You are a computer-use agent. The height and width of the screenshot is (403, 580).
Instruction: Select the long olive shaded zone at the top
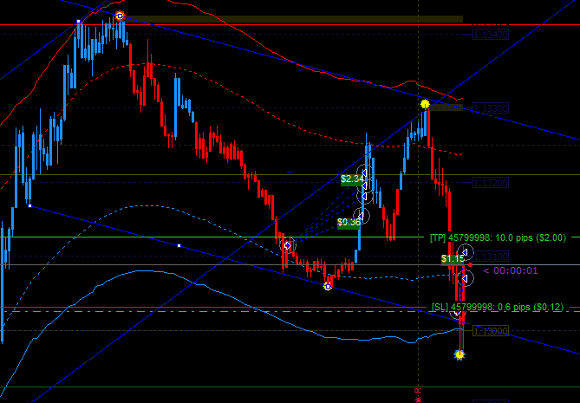293,19
